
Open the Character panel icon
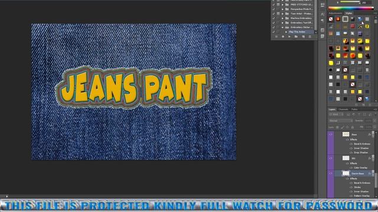coord(322,14)
